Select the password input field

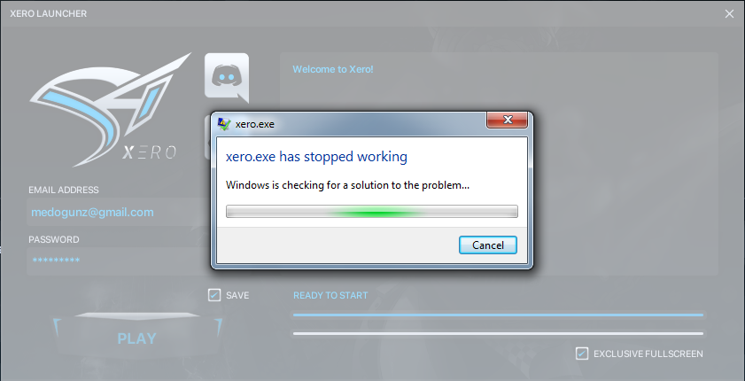118,260
